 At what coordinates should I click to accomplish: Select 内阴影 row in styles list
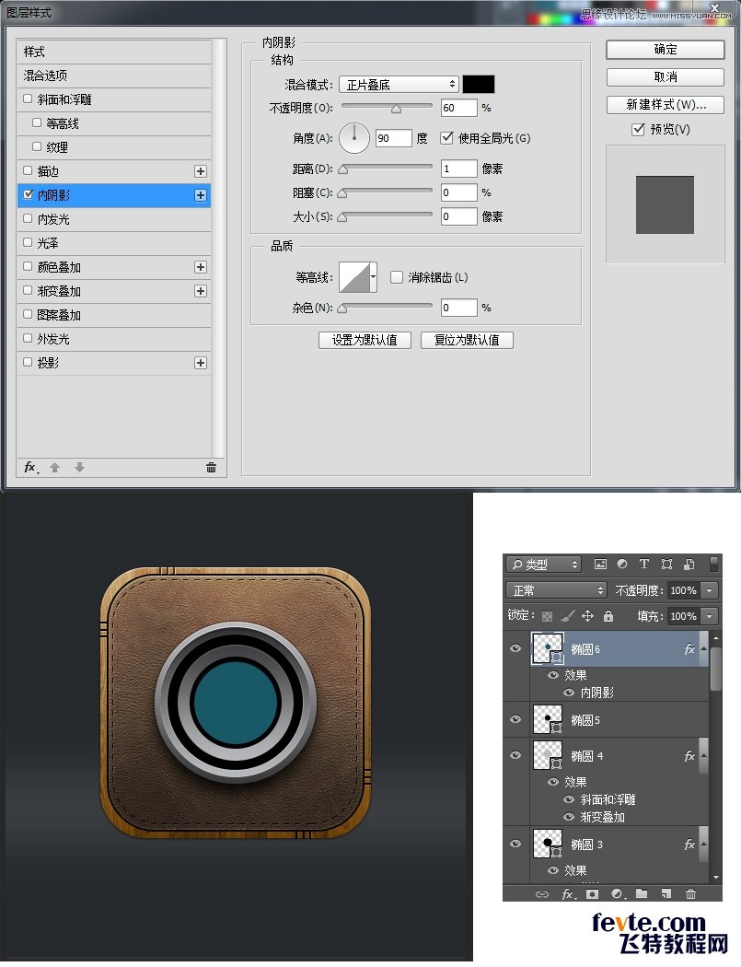tap(114, 195)
